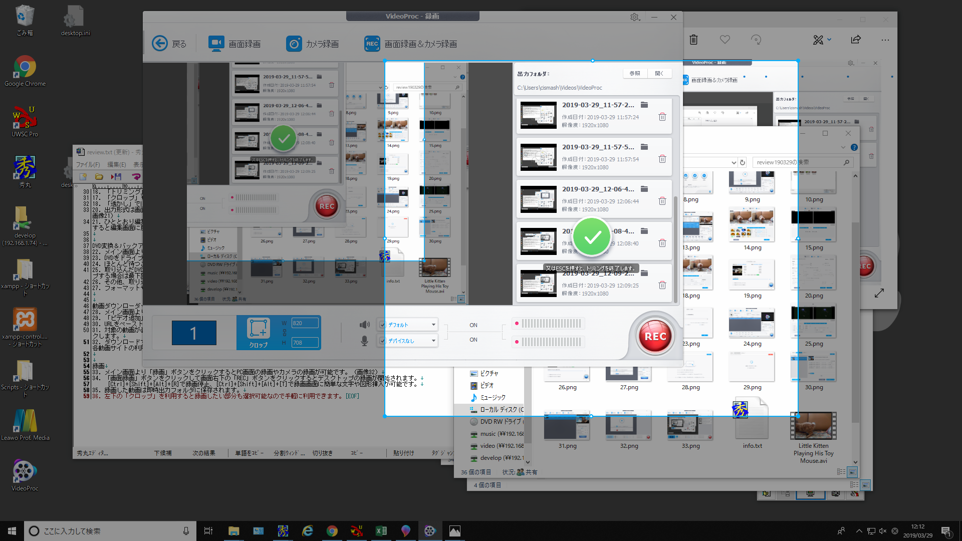
Task: Open デバイスなし microphone dropdown
Action: pos(433,341)
